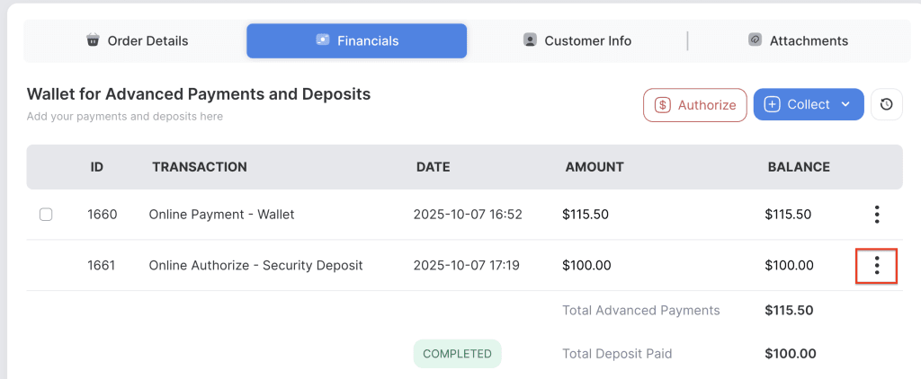Select the Online Payment - Wallet row
This screenshot has height=379, width=921.
[221, 215]
